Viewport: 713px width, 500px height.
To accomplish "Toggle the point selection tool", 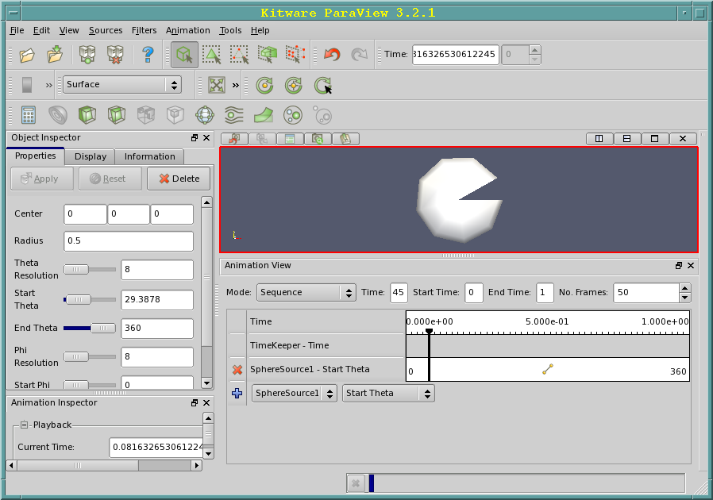I will coord(239,54).
